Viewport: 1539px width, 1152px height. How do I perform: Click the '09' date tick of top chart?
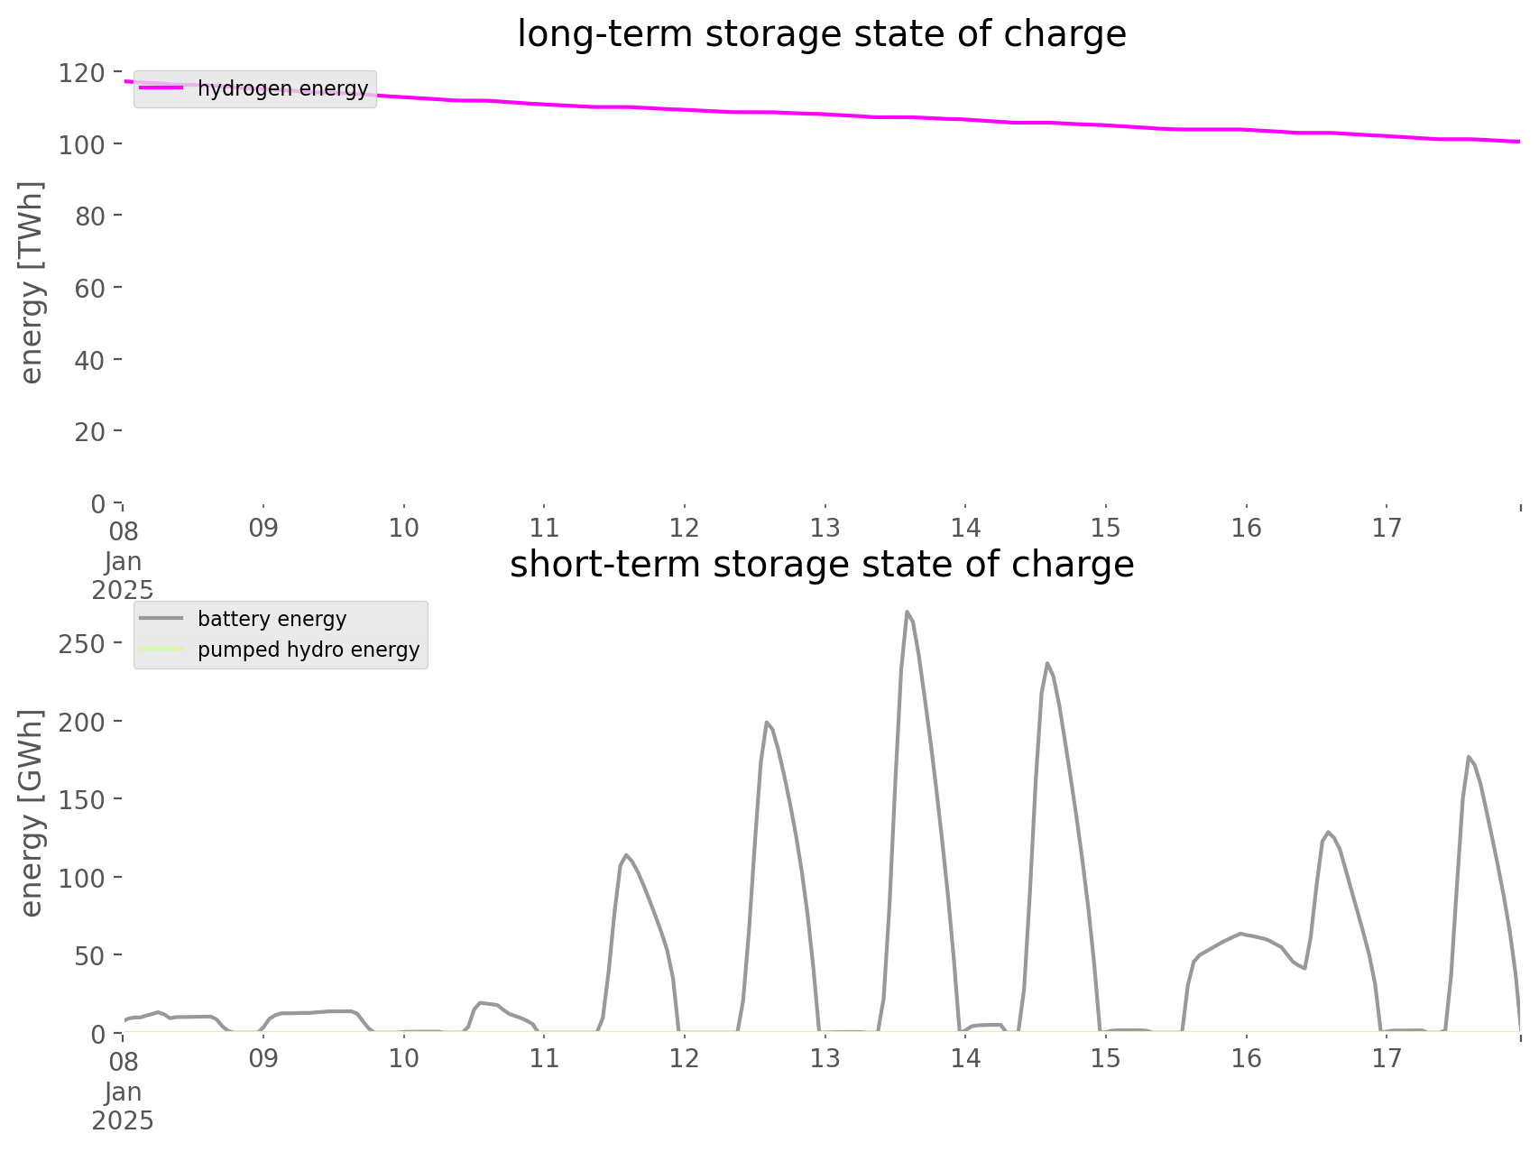[263, 528]
